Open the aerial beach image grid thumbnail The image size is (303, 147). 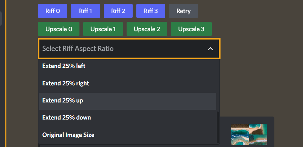(x=249, y=134)
